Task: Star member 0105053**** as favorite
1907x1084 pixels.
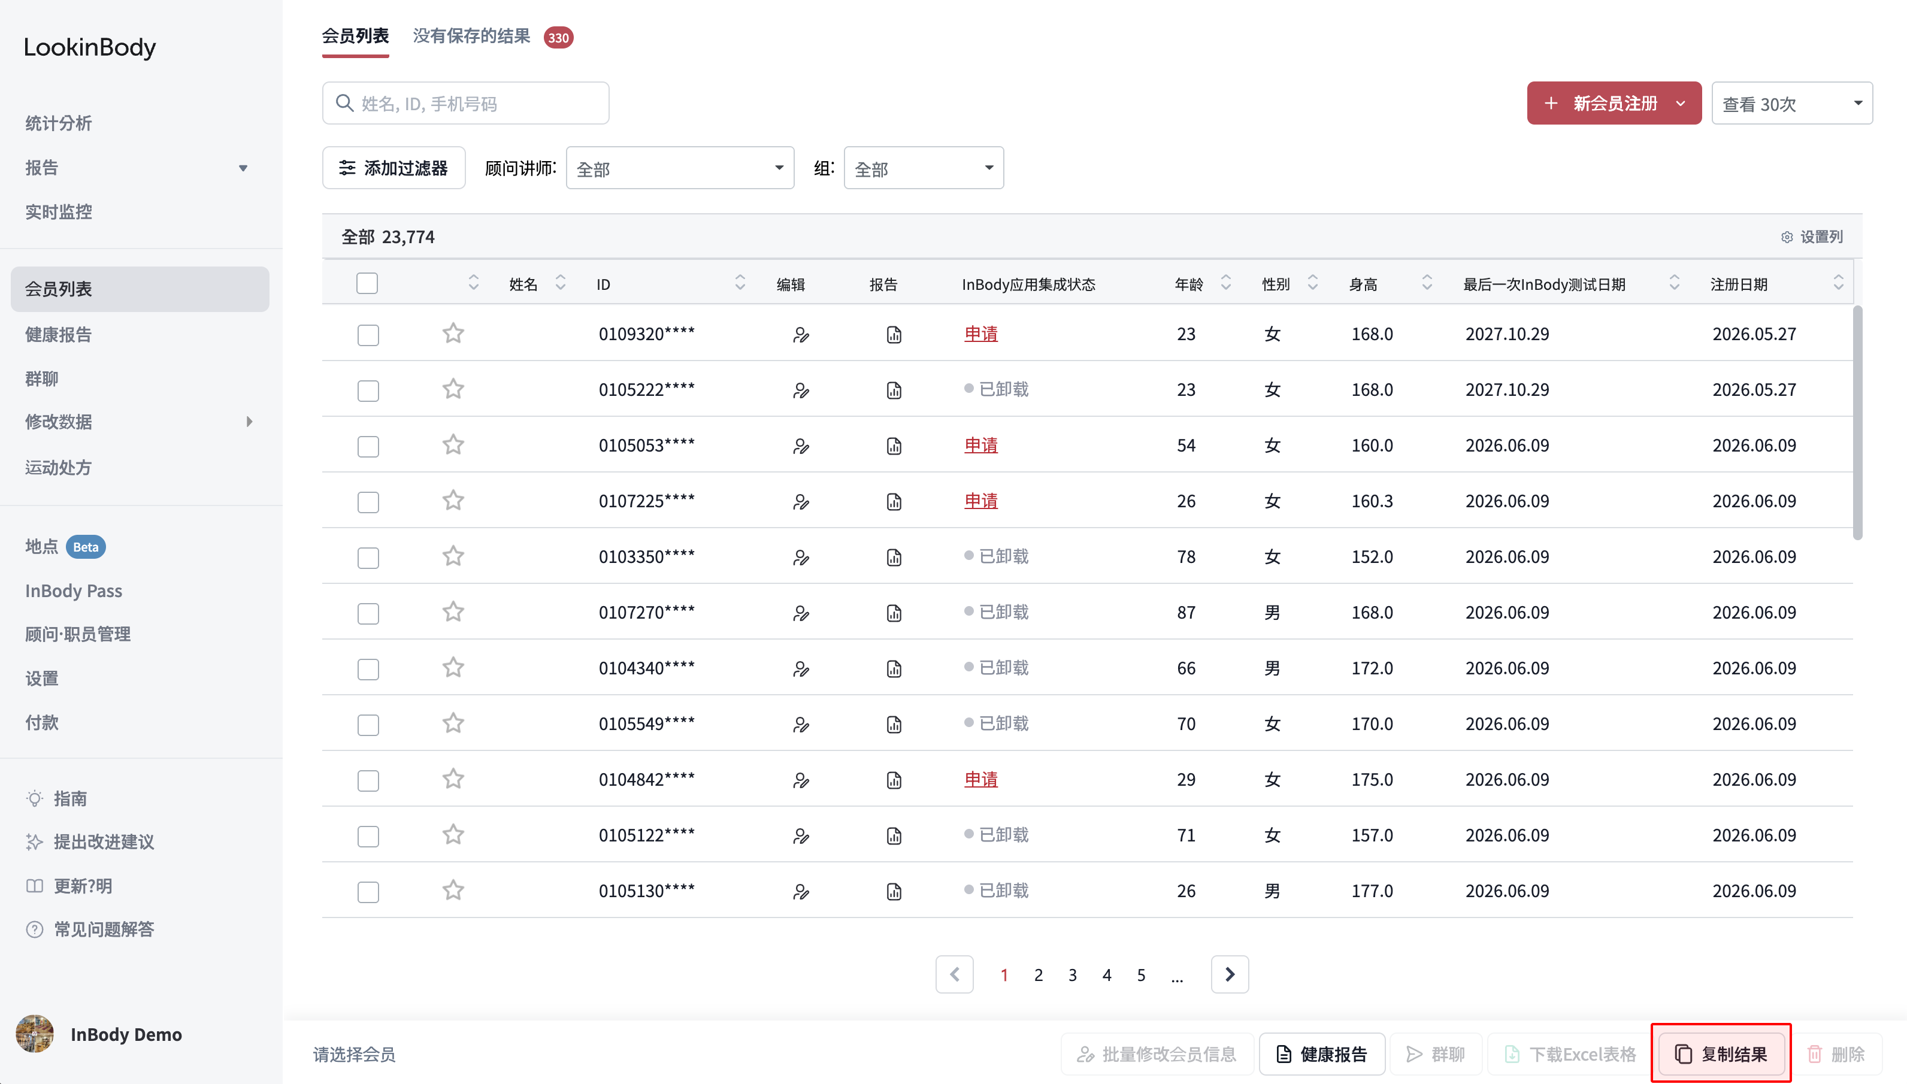Action: [453, 444]
